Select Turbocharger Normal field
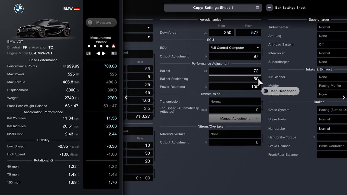The image size is (347, 195). (x=332, y=27)
